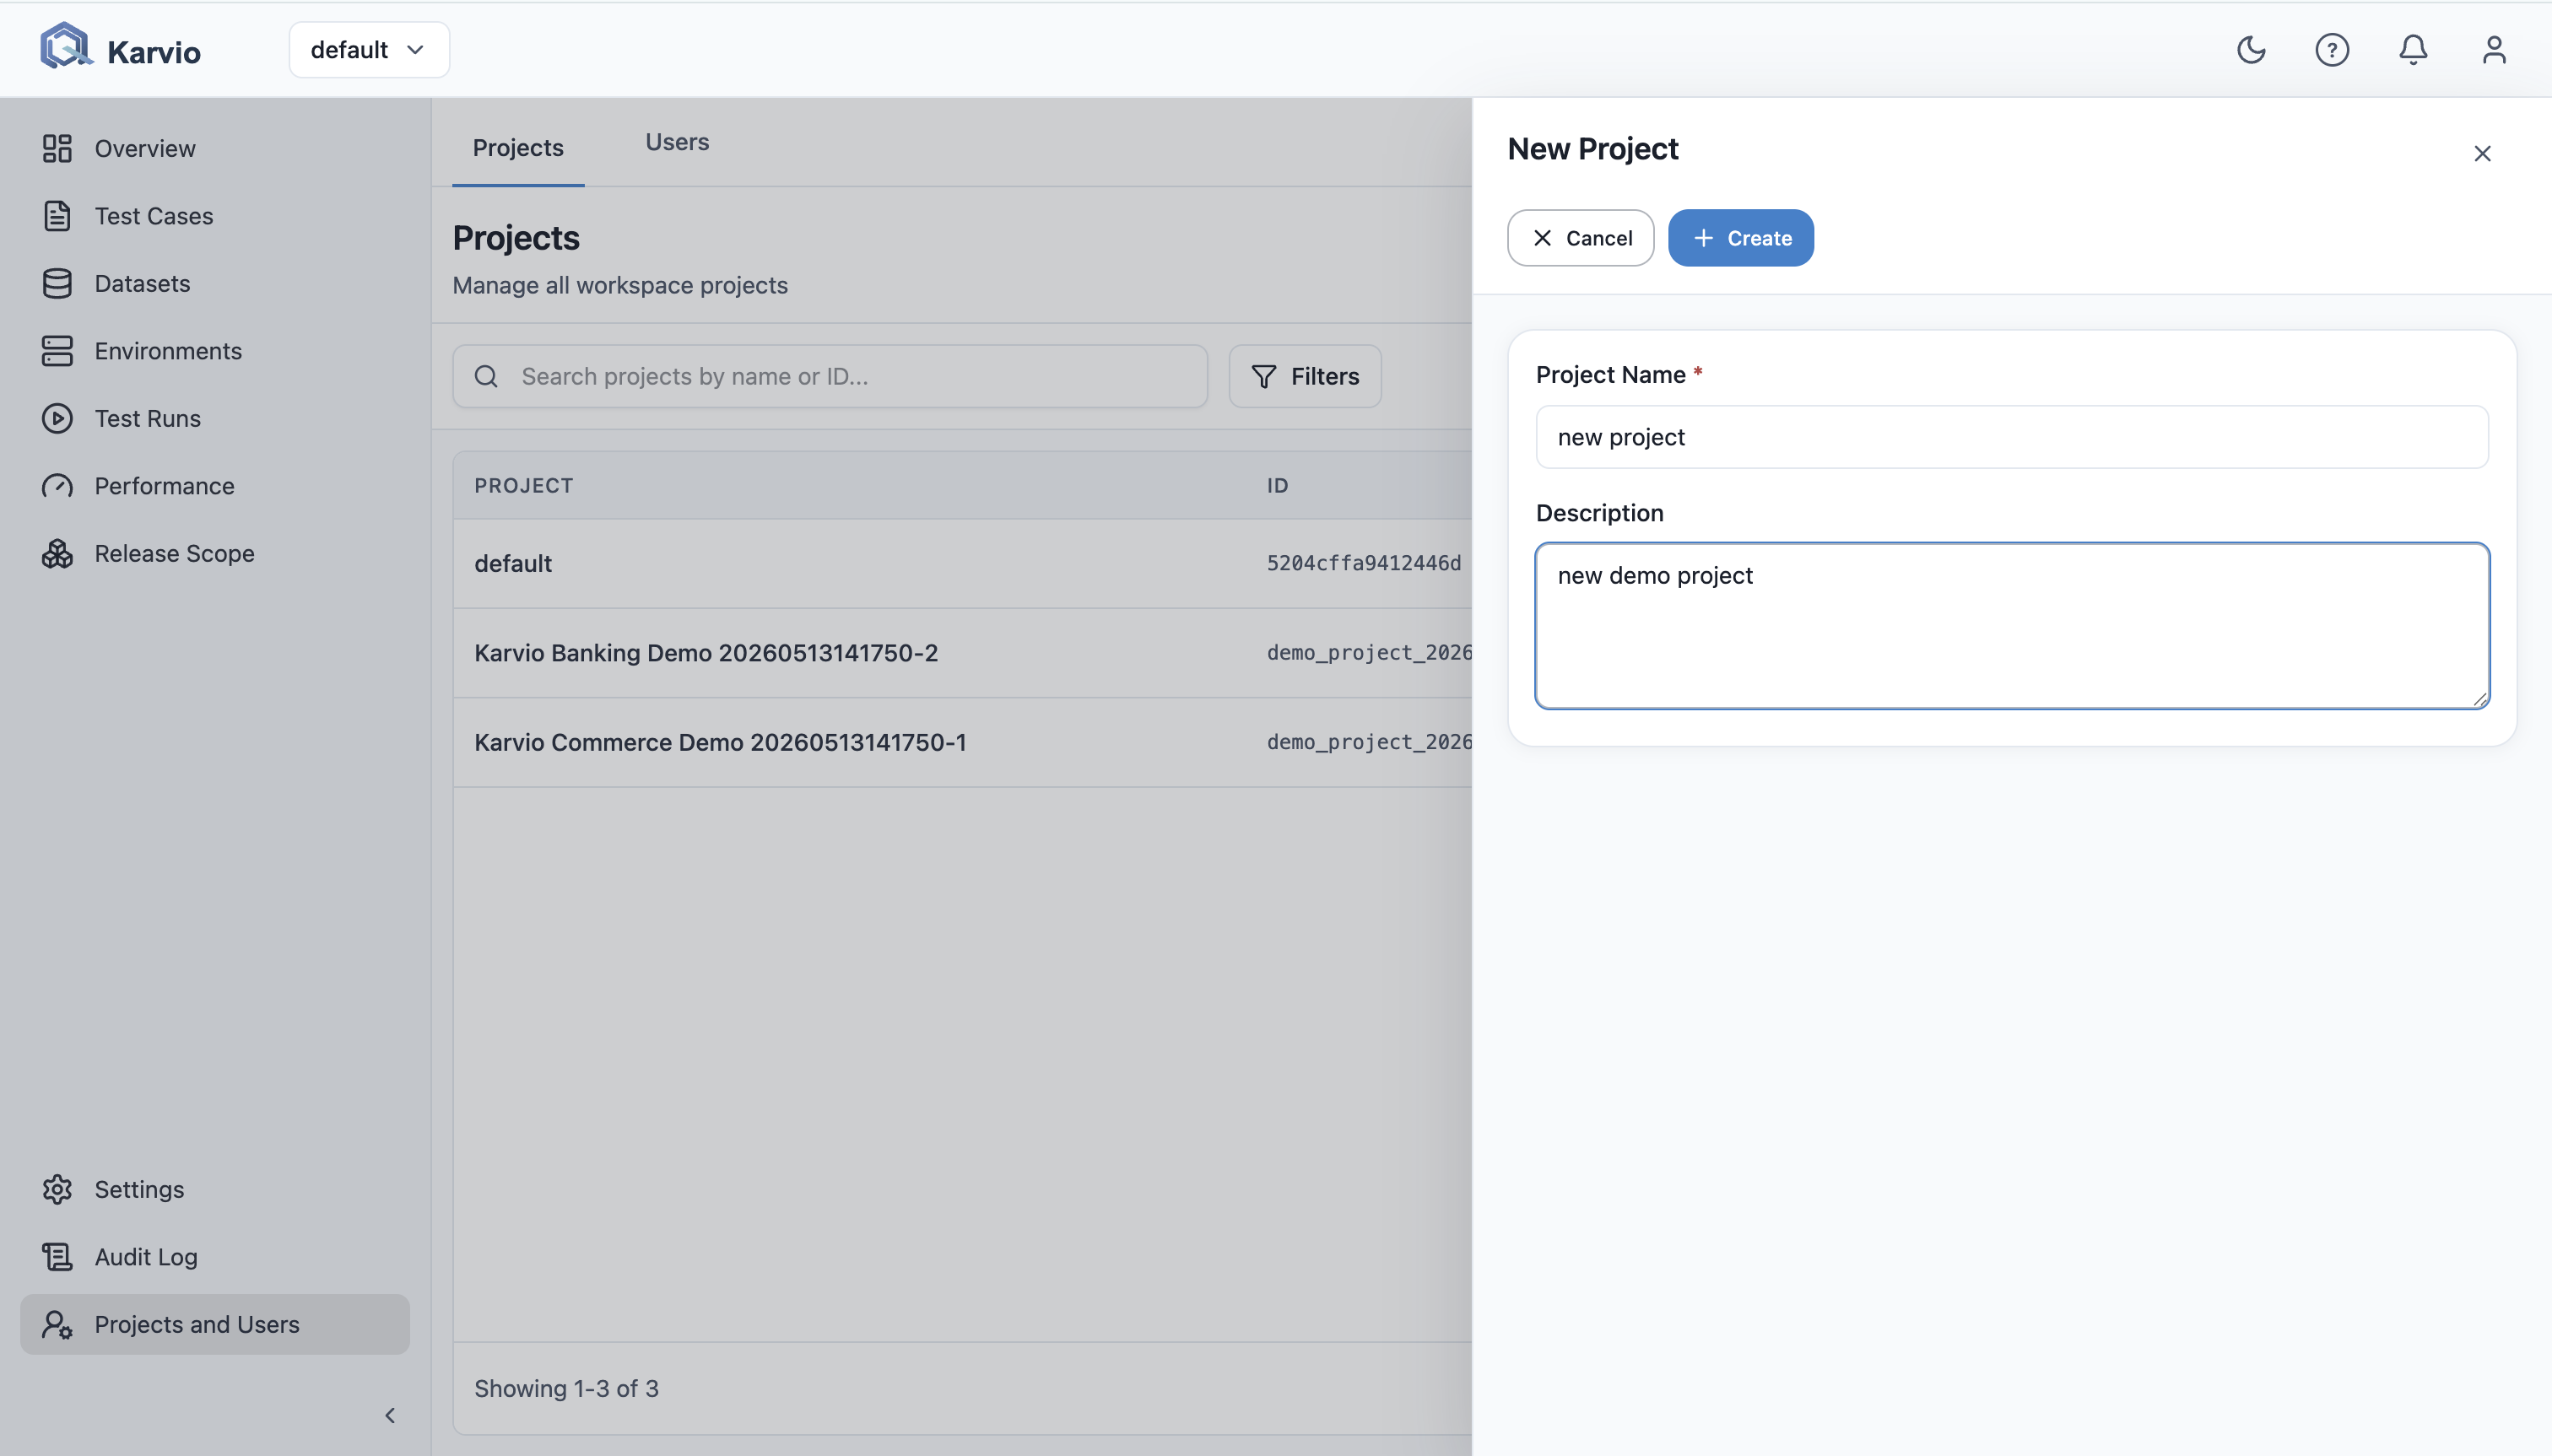This screenshot has width=2552, height=1456.
Task: Switch to the Users tab
Action: (678, 142)
